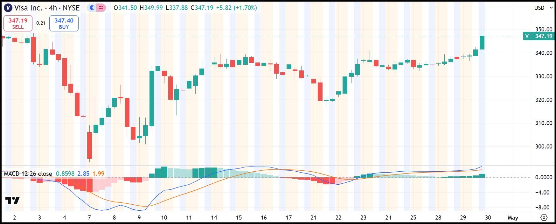
Task: Click the change value +5.82 (+1.70%)
Action: [236, 8]
